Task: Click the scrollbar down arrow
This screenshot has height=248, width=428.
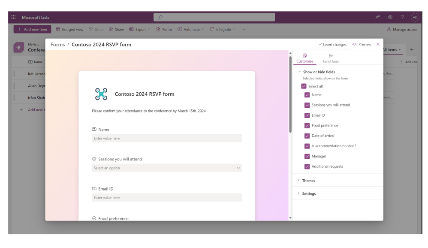Action: tap(290, 218)
